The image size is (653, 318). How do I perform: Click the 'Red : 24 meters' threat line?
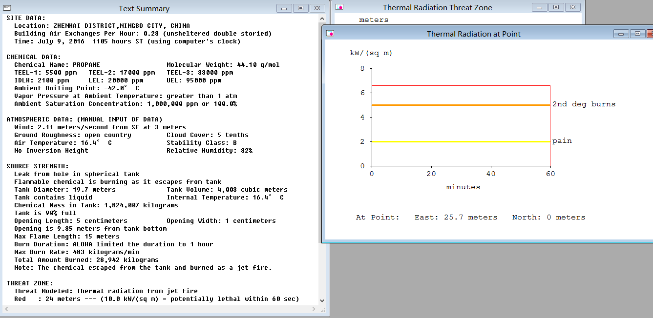coord(157,299)
